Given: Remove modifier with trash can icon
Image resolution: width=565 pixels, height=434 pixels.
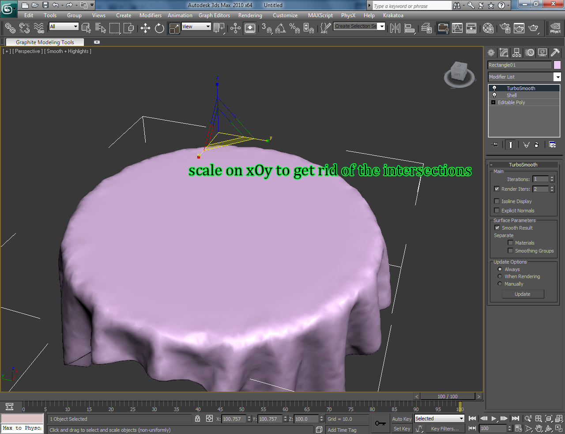Looking at the screenshot, I should pyautogui.click(x=537, y=144).
